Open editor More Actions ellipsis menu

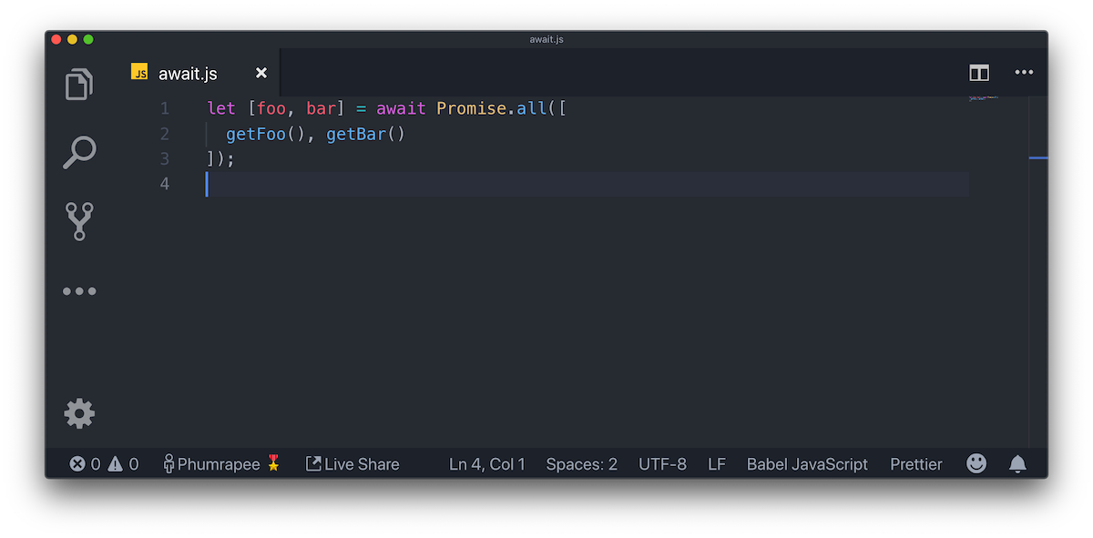click(x=1024, y=73)
